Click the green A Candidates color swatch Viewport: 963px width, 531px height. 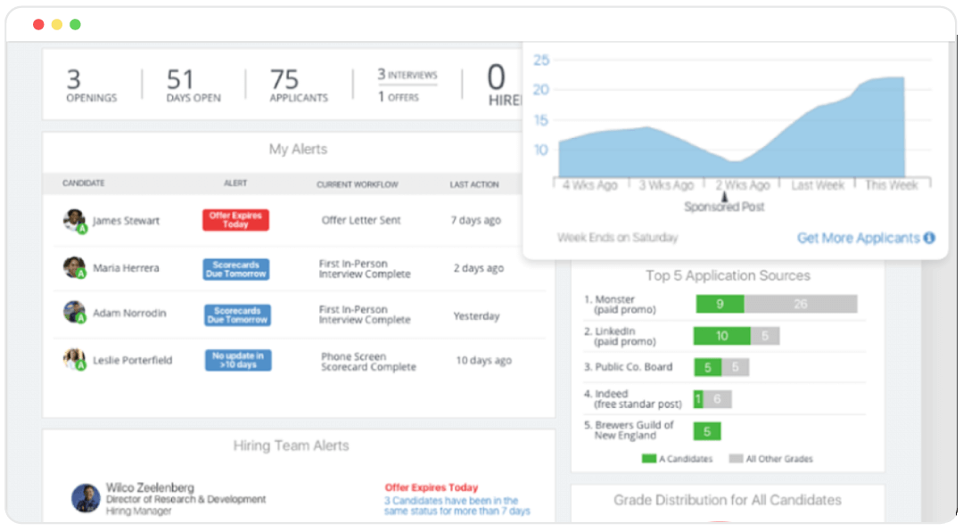[651, 459]
